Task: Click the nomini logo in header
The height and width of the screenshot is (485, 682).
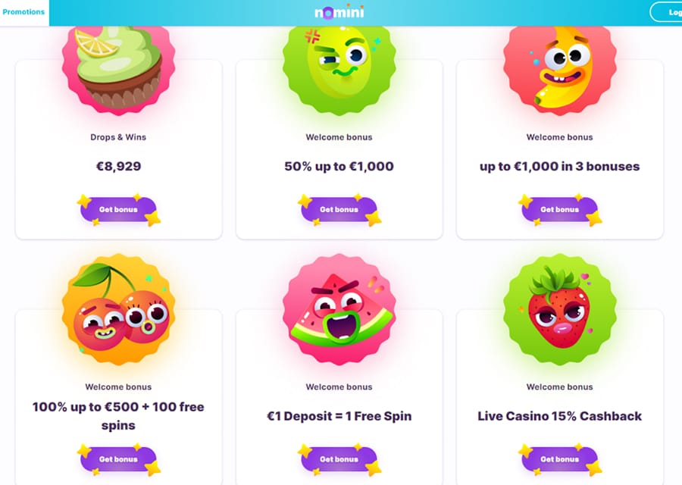Action: pos(339,12)
